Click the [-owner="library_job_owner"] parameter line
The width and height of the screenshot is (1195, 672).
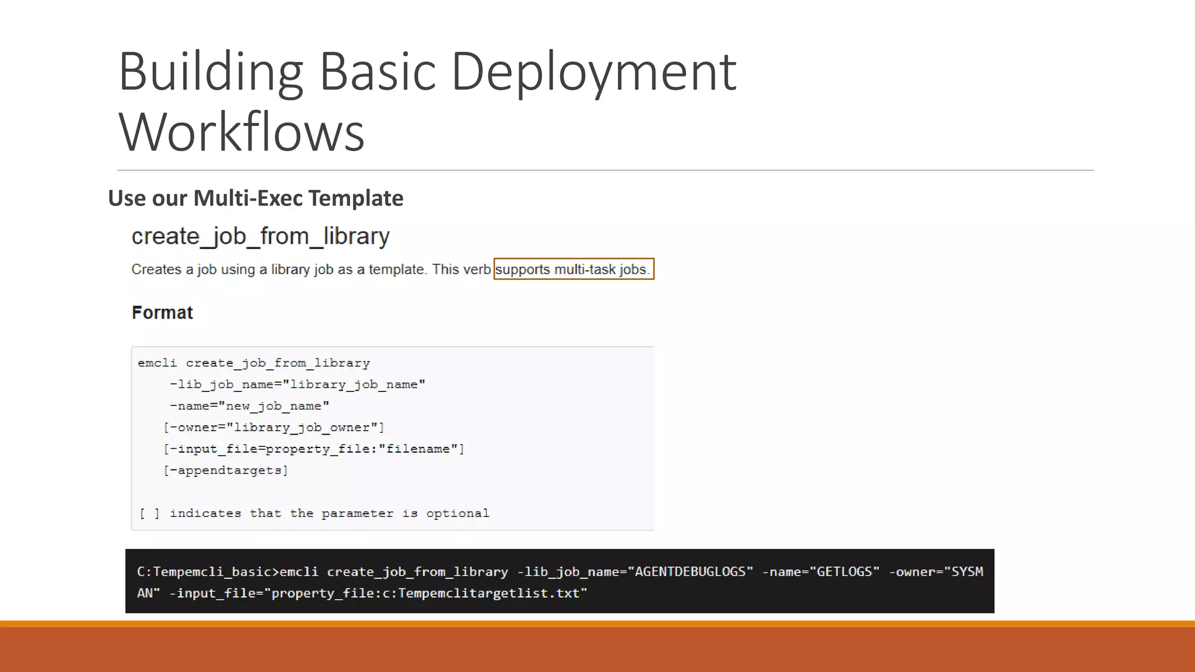coord(274,428)
